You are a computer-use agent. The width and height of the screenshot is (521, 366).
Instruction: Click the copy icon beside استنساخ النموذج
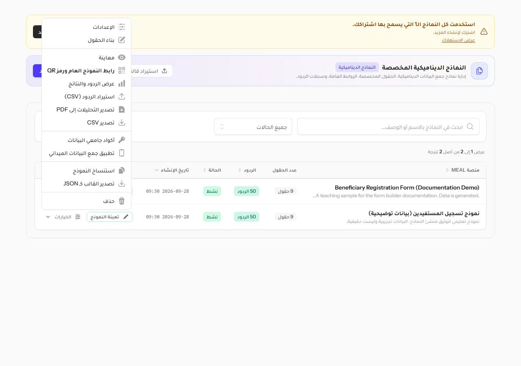[122, 170]
